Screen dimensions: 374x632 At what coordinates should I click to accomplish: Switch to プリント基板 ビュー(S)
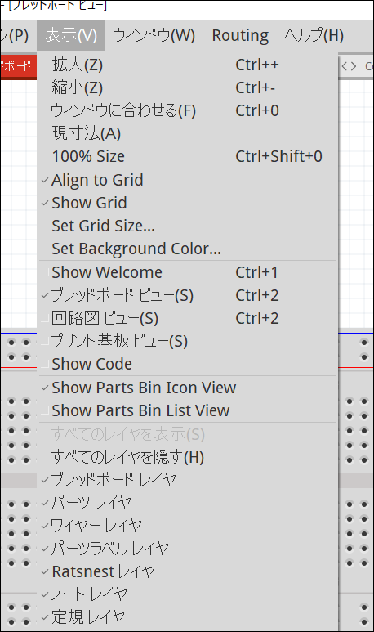tap(187, 342)
